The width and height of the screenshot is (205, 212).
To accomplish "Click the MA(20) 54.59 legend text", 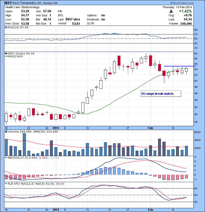I will pos(15,56).
